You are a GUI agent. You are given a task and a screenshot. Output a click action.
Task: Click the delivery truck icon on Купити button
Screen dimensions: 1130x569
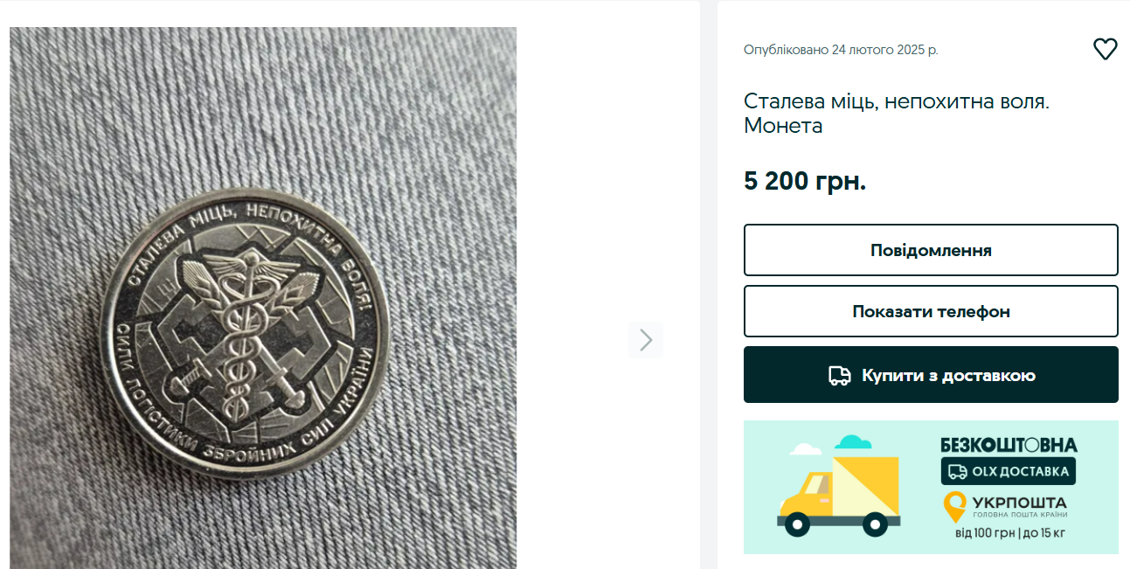pyautogui.click(x=840, y=374)
